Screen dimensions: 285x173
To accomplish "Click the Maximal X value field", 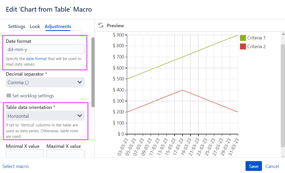I will [x=65, y=154].
